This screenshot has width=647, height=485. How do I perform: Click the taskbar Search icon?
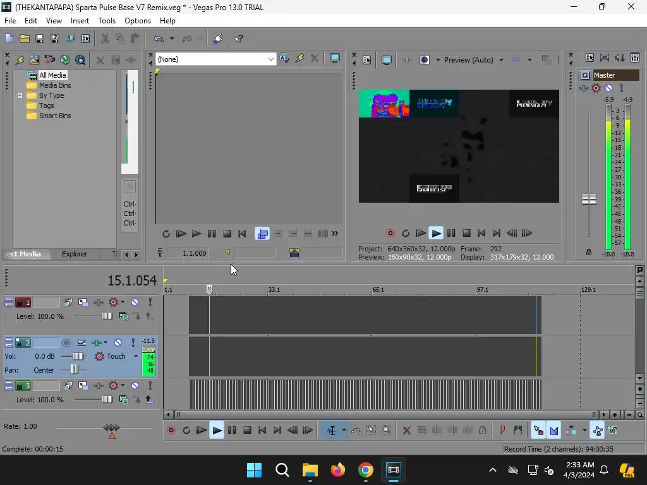282,470
